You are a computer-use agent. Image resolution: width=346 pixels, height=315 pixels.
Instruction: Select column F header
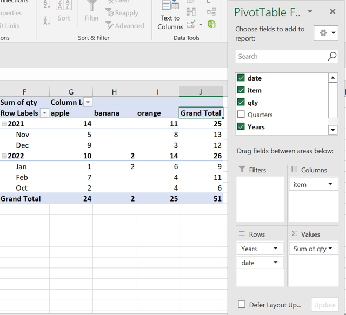point(24,91)
